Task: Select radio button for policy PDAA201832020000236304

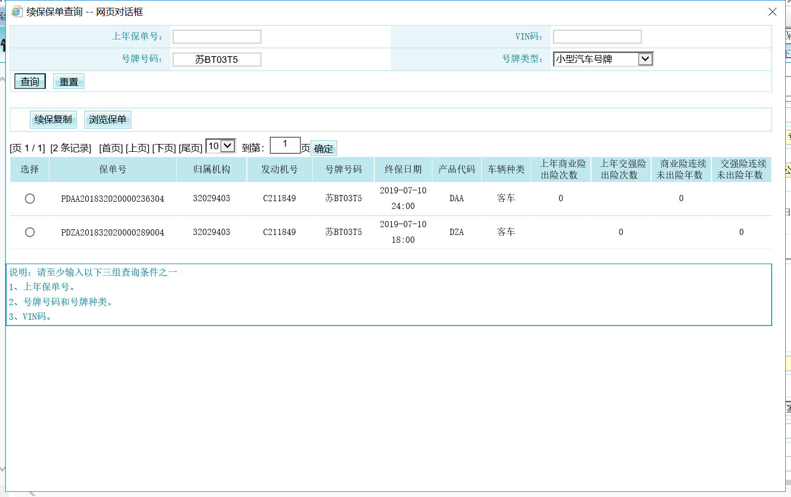Action: (30, 199)
